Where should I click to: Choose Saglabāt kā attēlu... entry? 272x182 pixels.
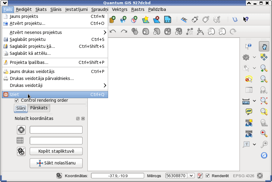coord(55,53)
